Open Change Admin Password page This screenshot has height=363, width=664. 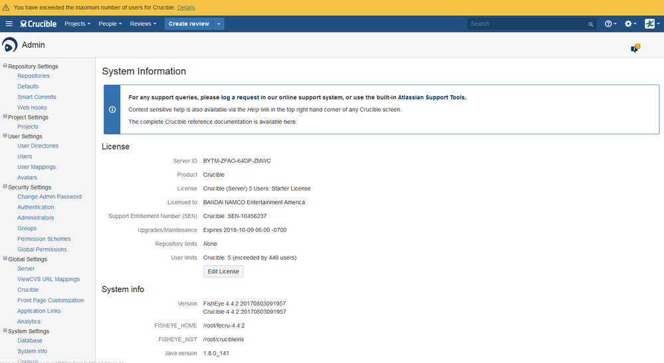tap(50, 197)
